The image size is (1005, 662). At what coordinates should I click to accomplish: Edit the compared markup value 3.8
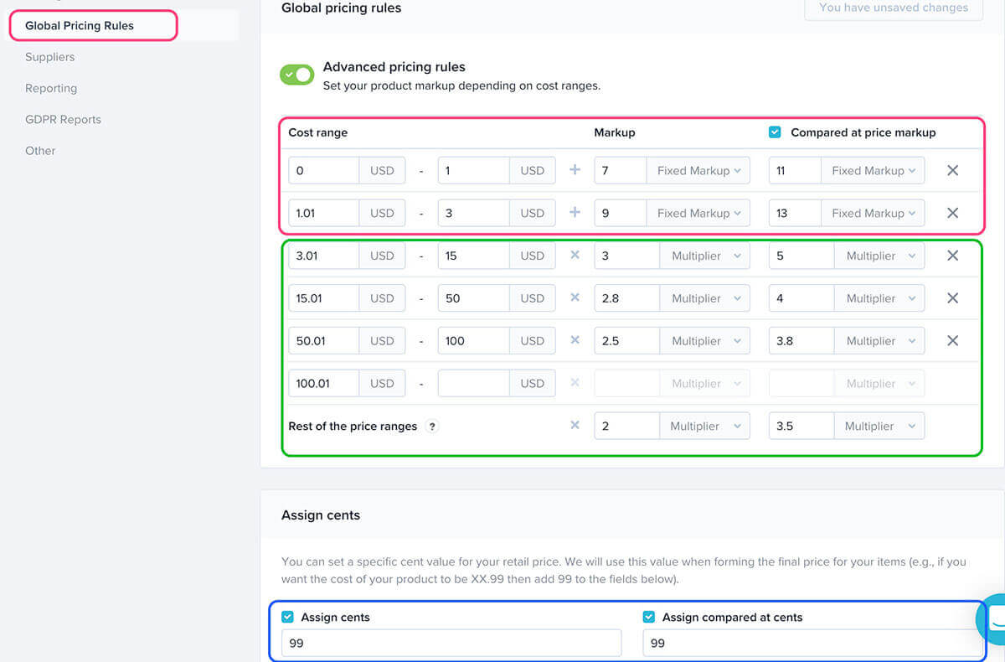pos(801,341)
